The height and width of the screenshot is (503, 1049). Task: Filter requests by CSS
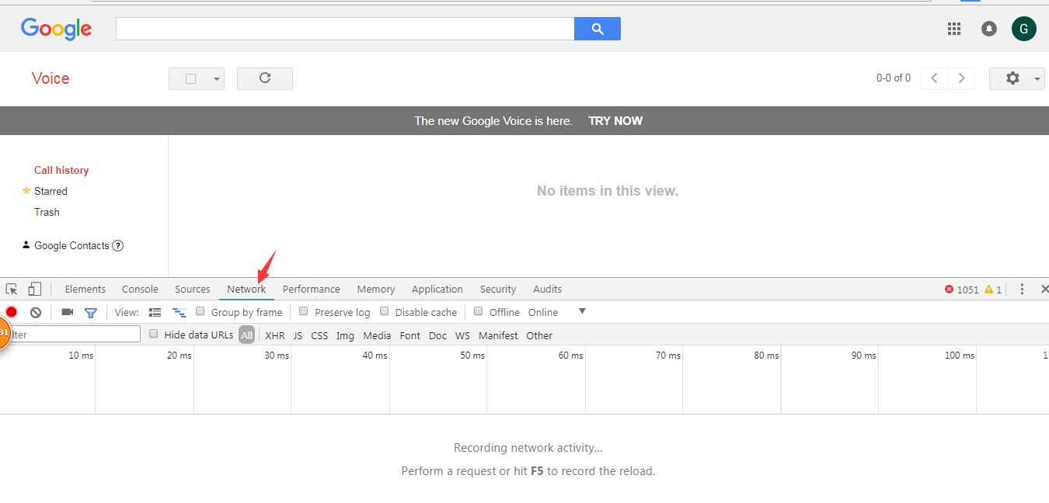(x=319, y=335)
